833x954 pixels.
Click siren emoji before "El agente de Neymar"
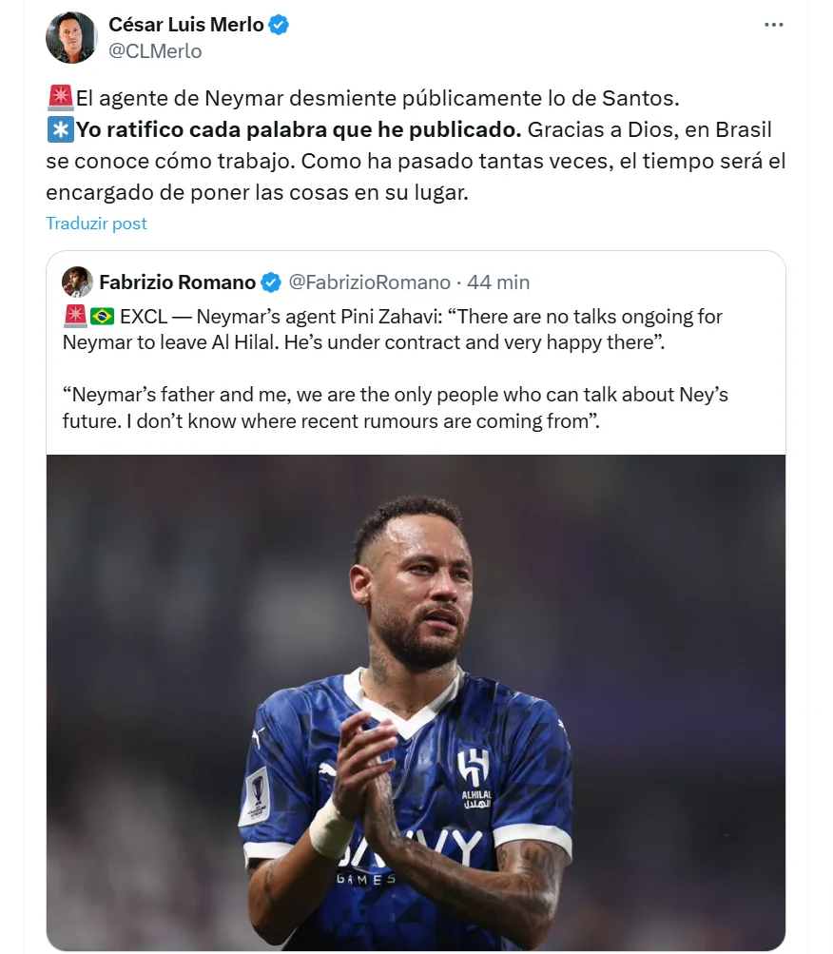point(60,97)
